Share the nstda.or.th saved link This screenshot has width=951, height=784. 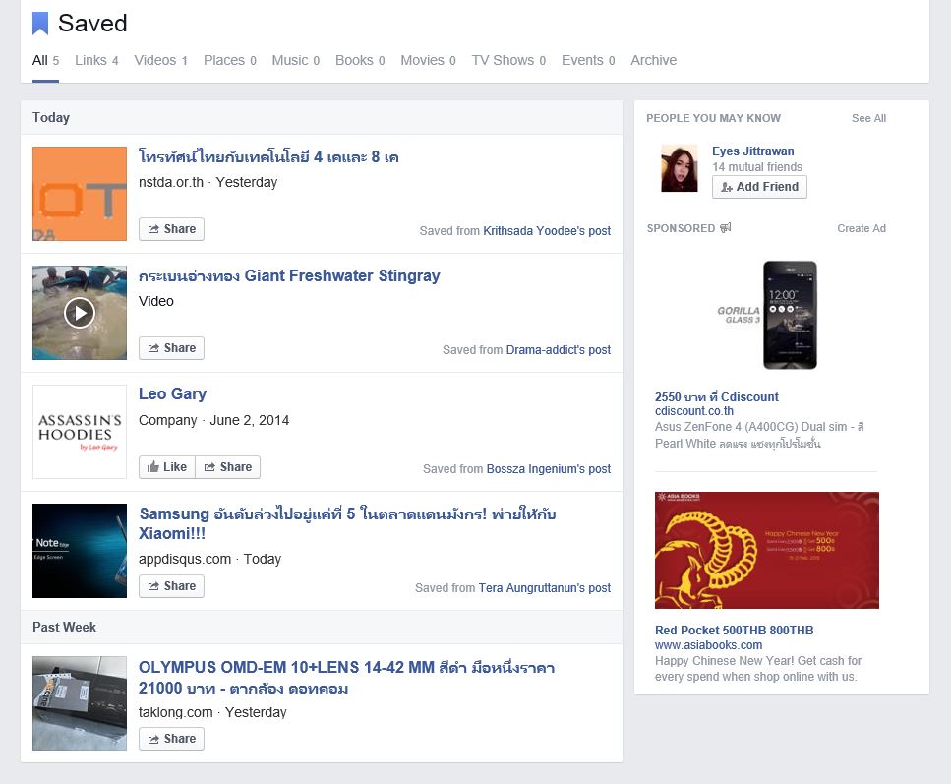(172, 229)
